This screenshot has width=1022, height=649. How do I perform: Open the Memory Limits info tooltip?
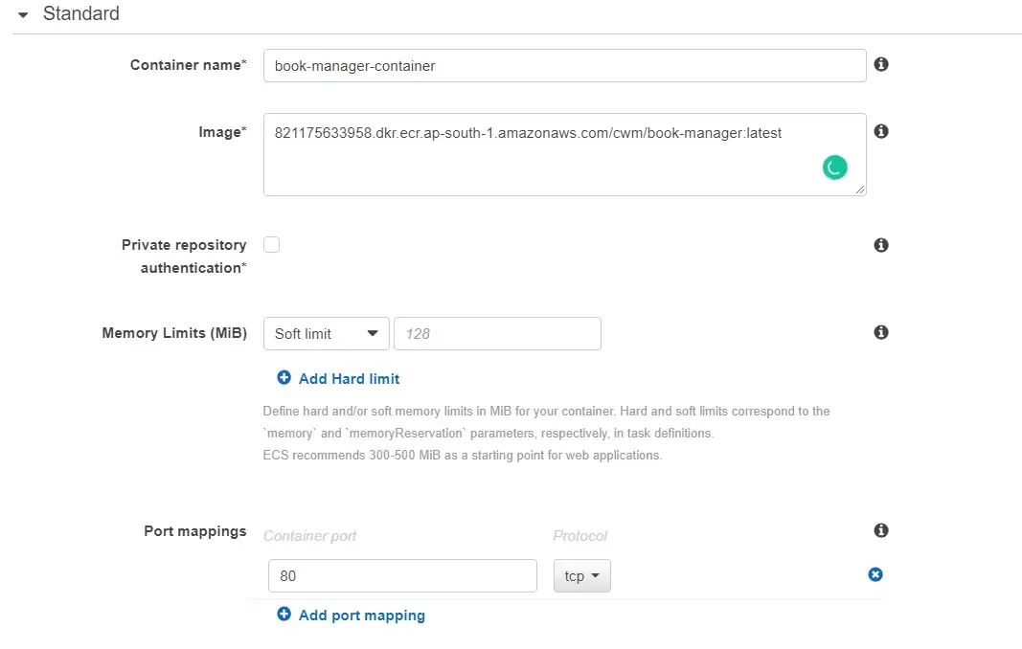(881, 332)
